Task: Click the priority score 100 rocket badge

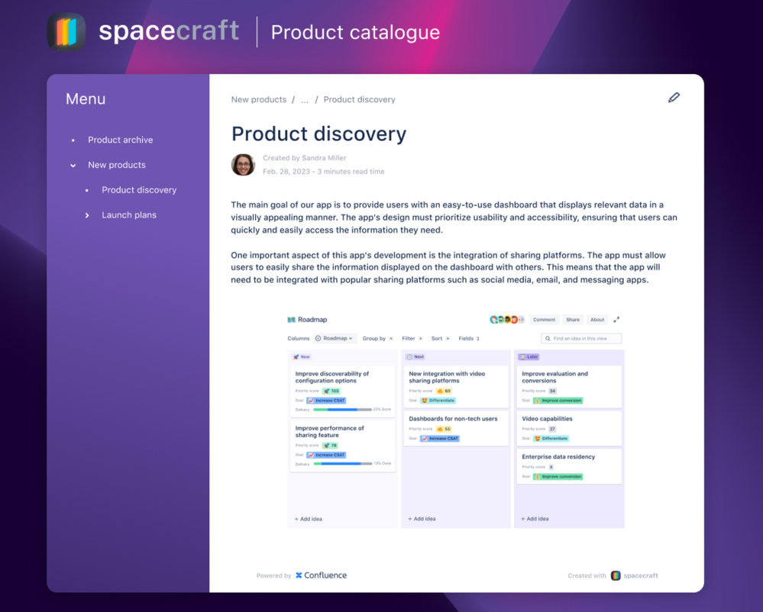Action: coord(331,391)
